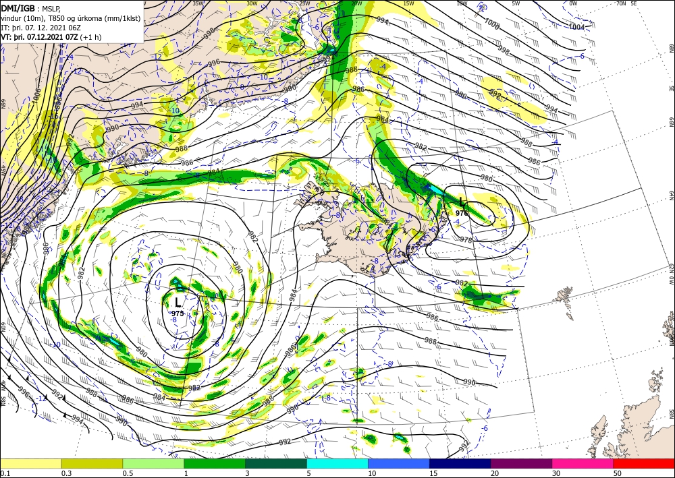Pick the cyan 5–10 legend swatch

click(337, 463)
